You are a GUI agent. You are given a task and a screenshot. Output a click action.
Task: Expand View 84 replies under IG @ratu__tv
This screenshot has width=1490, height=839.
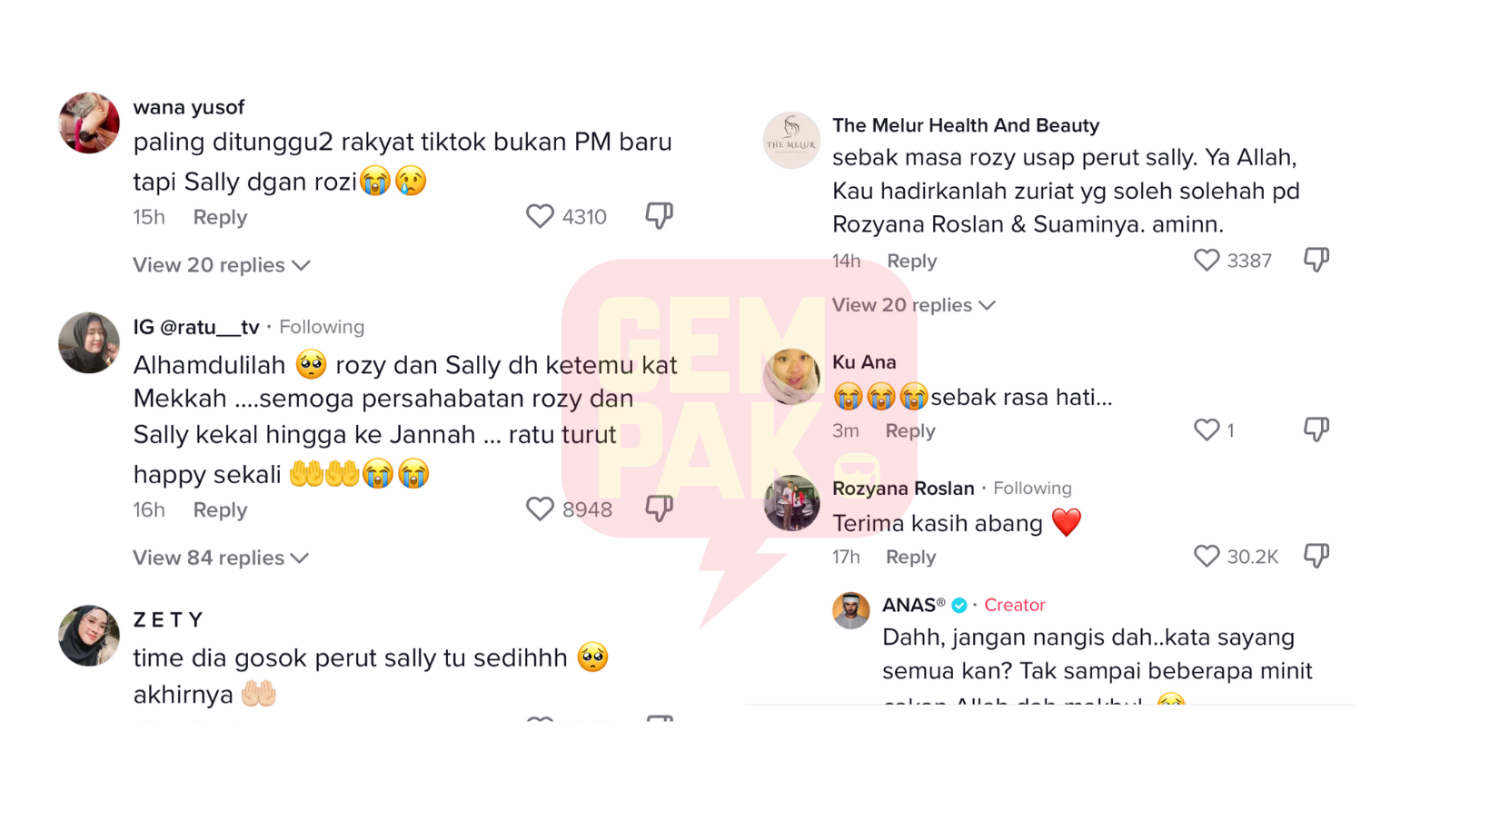(221, 558)
